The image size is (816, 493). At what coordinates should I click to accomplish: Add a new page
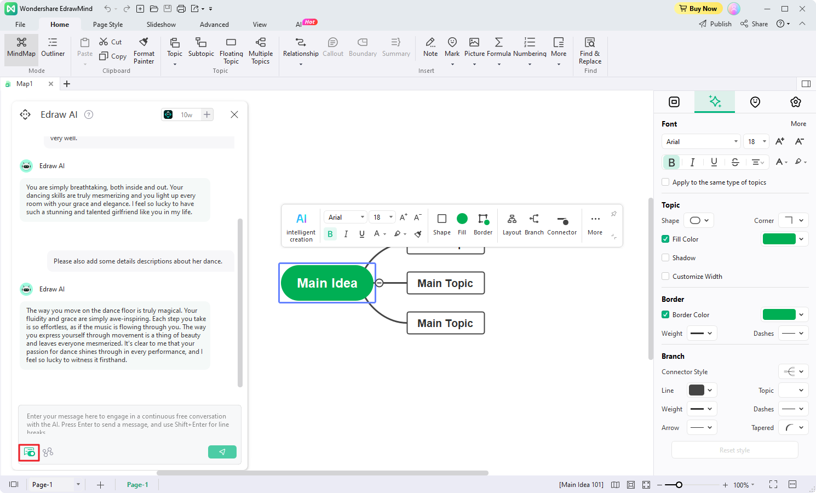point(100,485)
